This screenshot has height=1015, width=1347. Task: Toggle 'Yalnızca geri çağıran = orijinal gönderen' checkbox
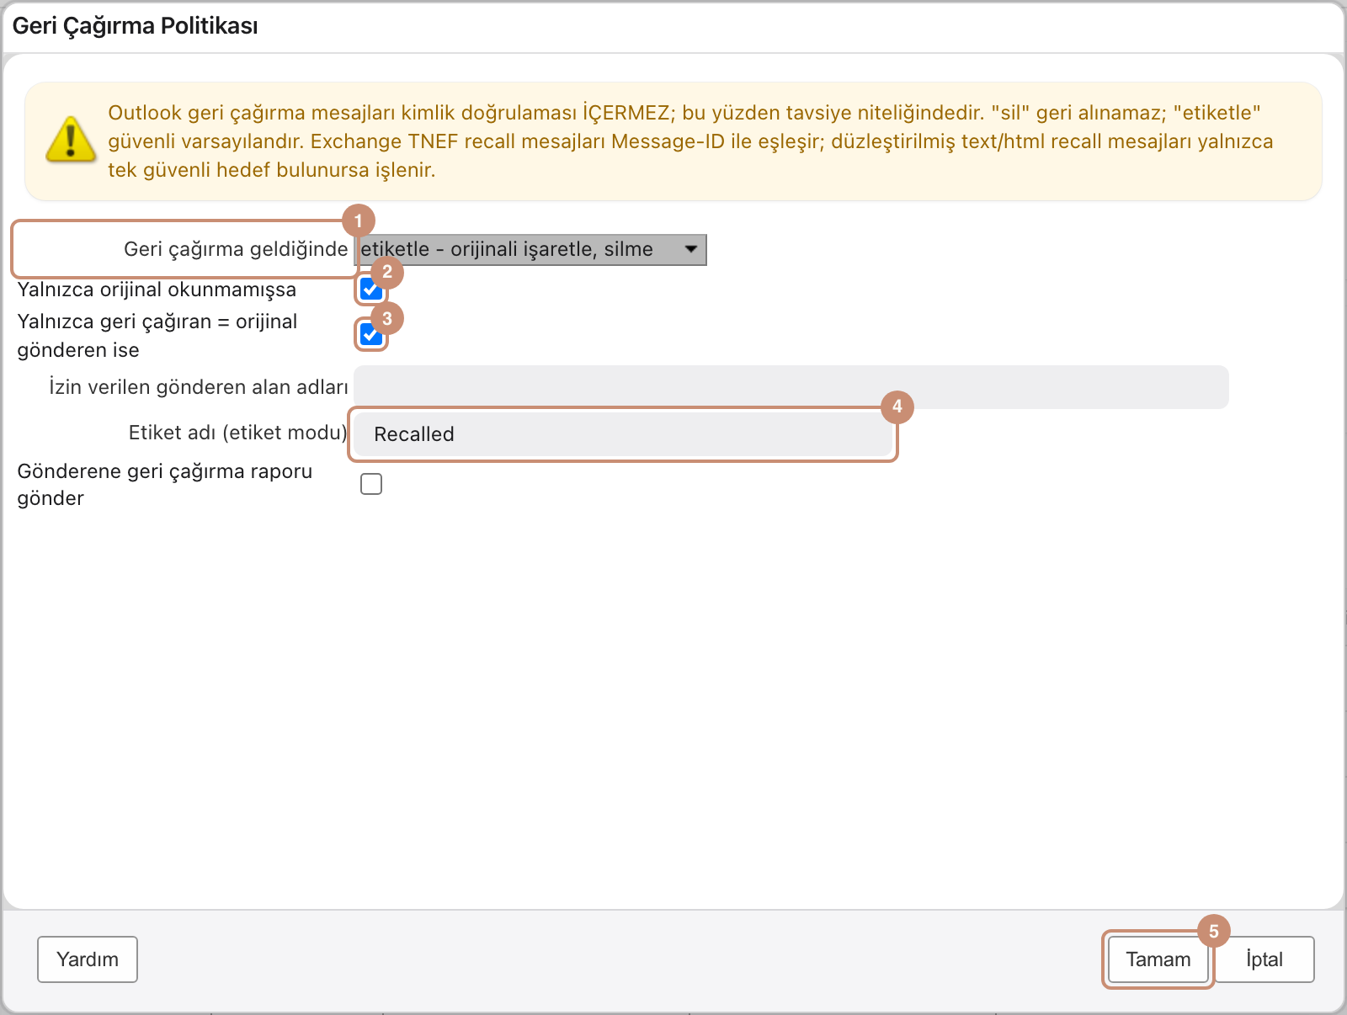tap(371, 335)
